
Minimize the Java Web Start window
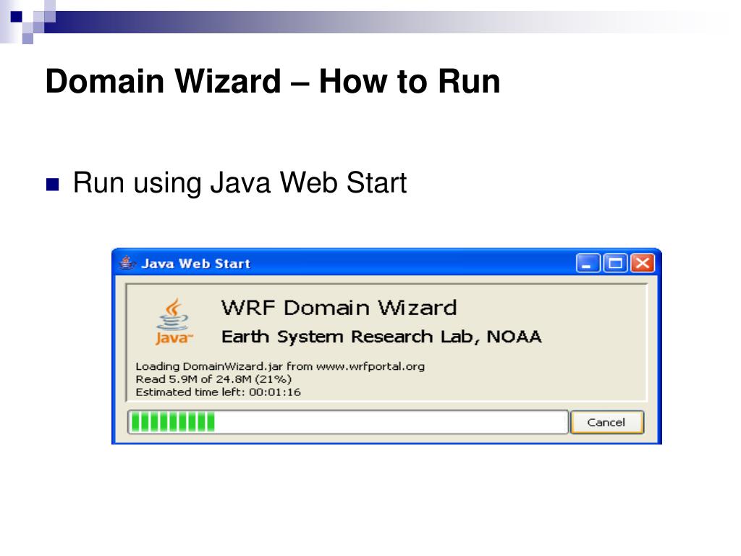(588, 263)
